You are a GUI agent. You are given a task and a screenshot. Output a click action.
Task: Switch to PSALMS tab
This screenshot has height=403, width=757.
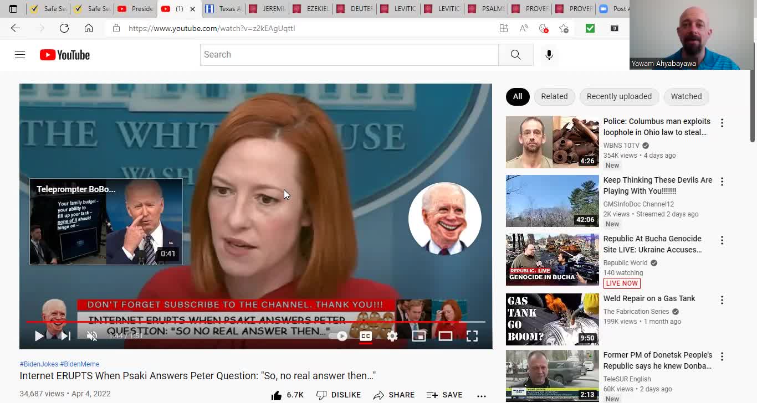pos(486,9)
